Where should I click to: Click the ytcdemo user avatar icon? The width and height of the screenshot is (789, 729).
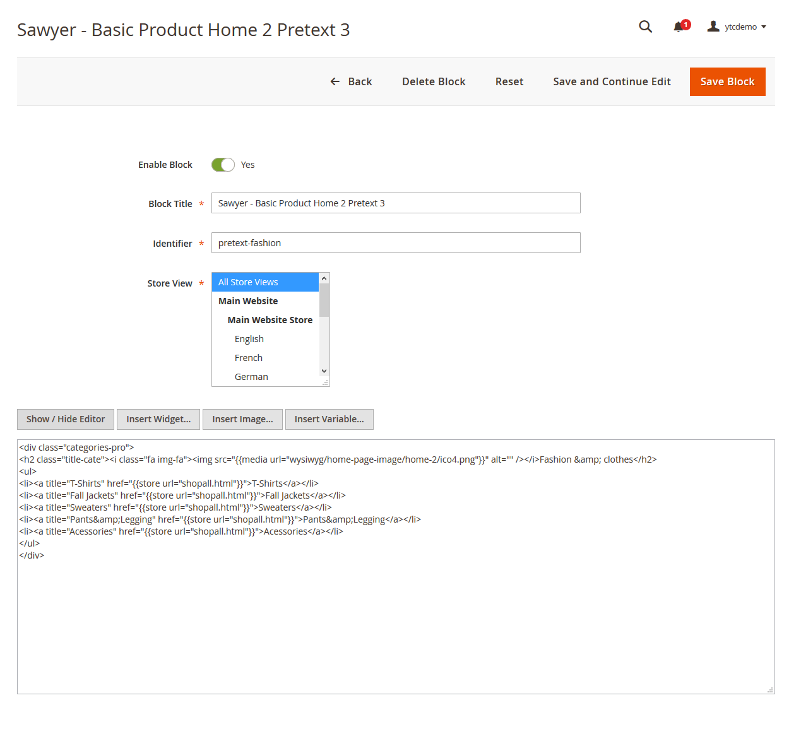(713, 27)
